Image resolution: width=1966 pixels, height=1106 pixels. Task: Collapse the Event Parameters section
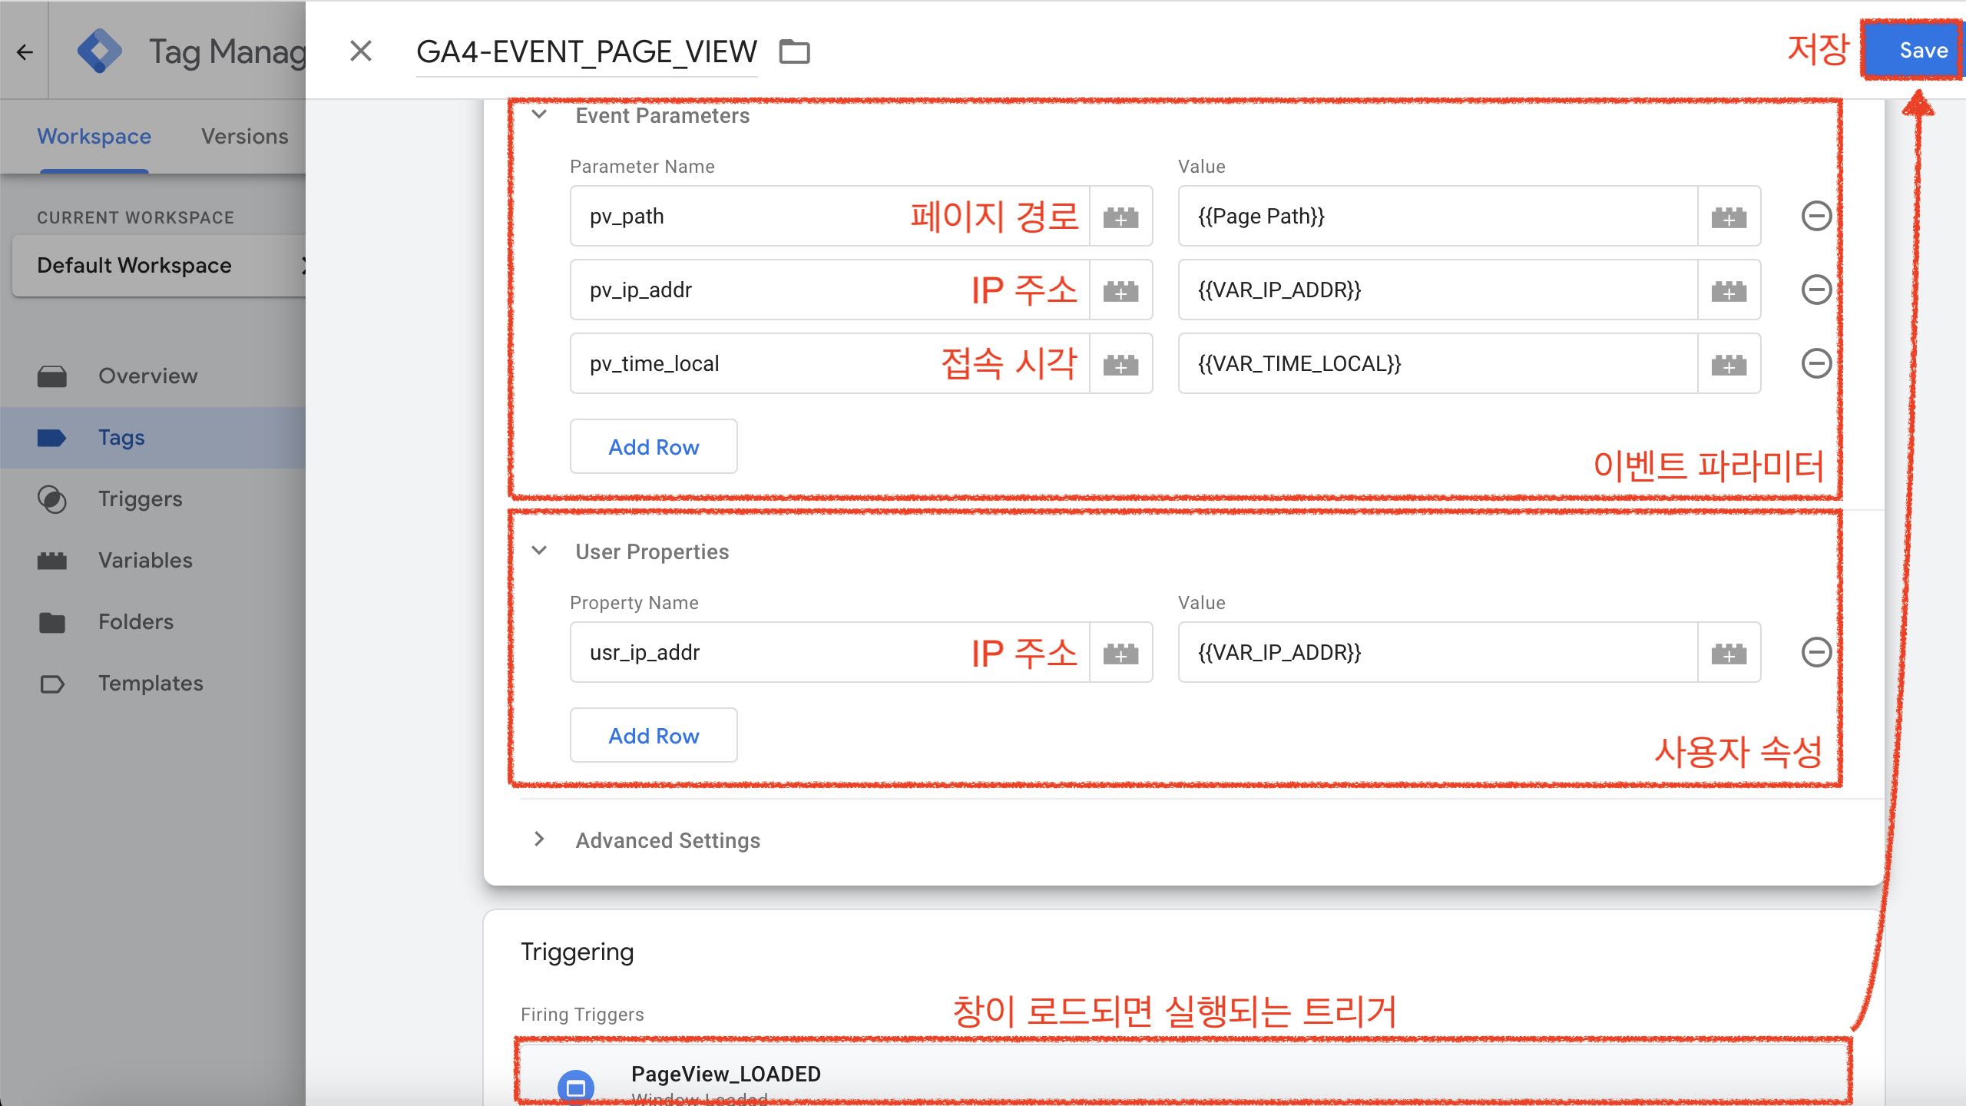(540, 114)
